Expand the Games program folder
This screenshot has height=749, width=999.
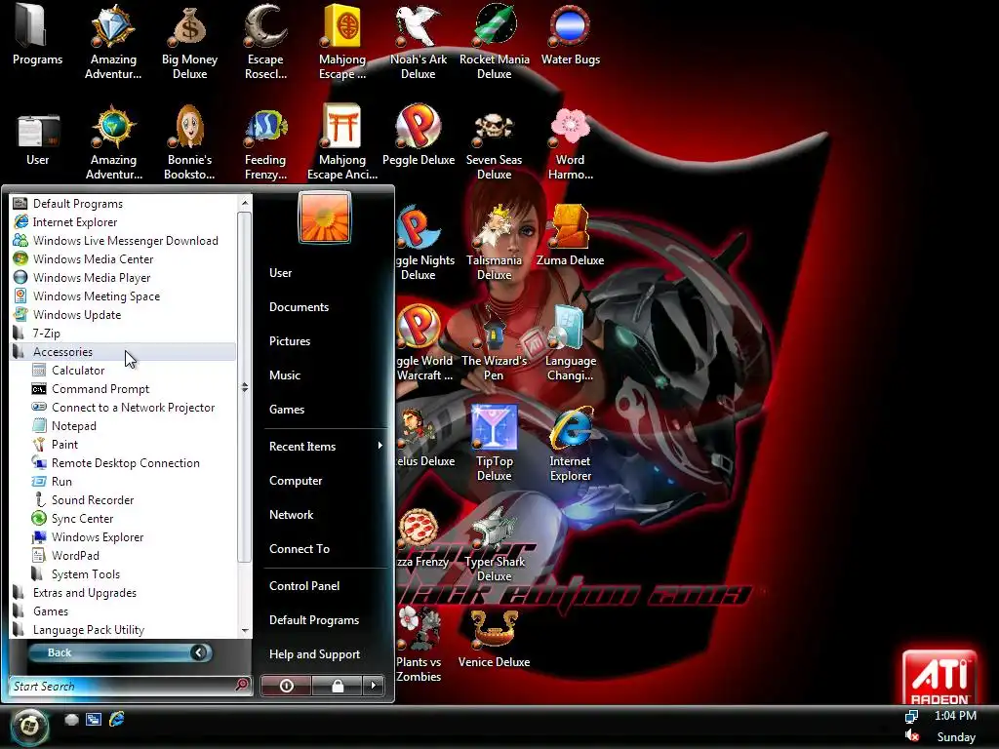click(123, 611)
